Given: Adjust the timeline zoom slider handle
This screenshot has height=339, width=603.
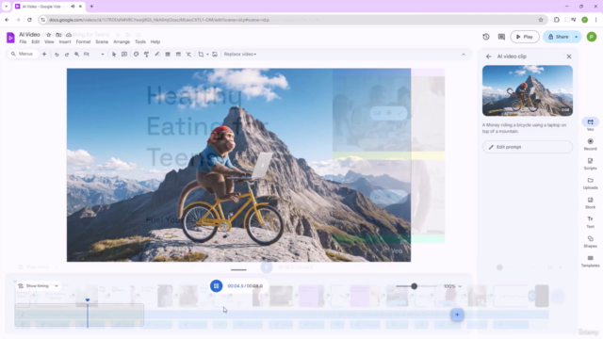Looking at the screenshot, I should pos(415,286).
